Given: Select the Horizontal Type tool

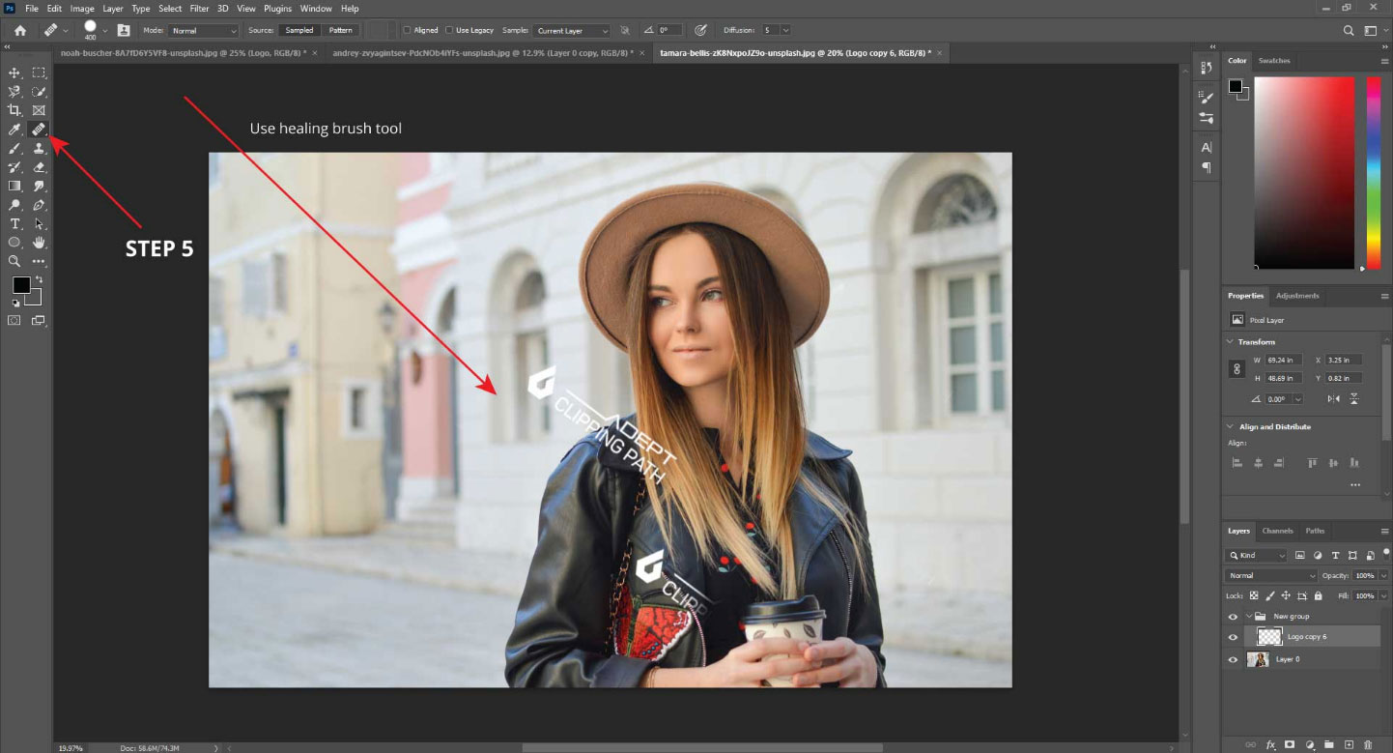Looking at the screenshot, I should 14,223.
